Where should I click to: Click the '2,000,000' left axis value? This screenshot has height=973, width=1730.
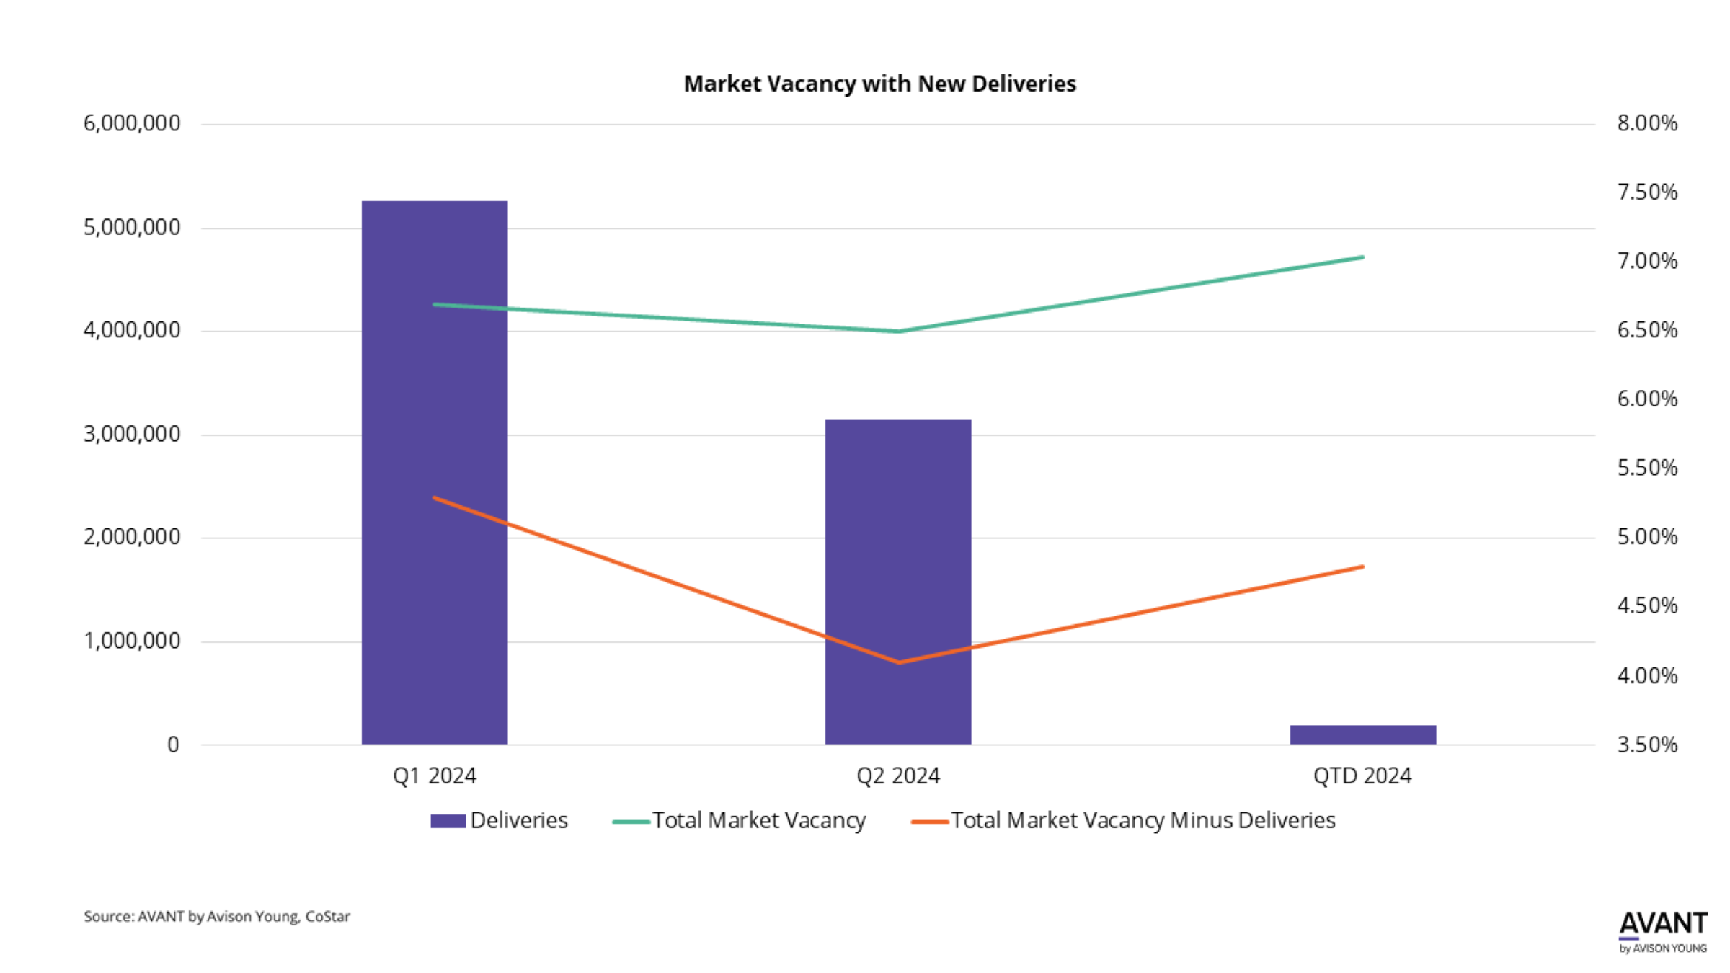tap(132, 538)
